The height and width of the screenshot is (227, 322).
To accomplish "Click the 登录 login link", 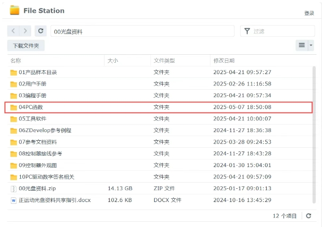I will pos(309,13).
